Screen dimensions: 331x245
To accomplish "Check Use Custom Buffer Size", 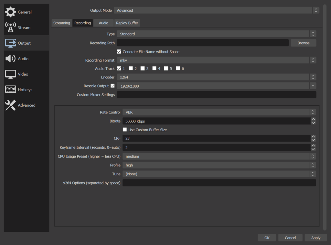I will click(x=125, y=129).
